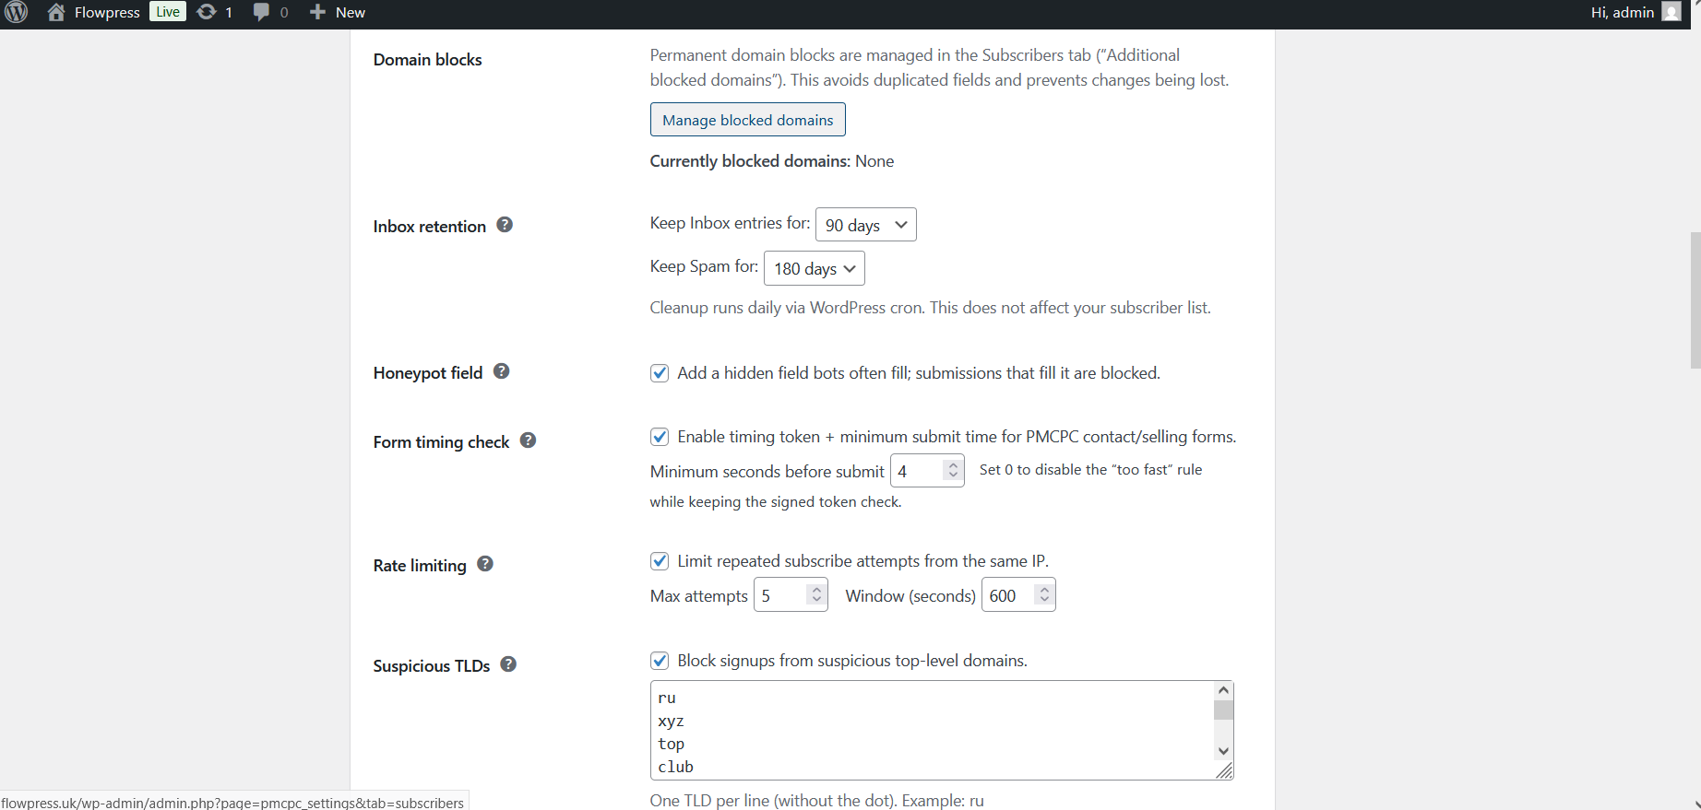Increase the Max attempts value
1701x810 pixels.
click(816, 590)
